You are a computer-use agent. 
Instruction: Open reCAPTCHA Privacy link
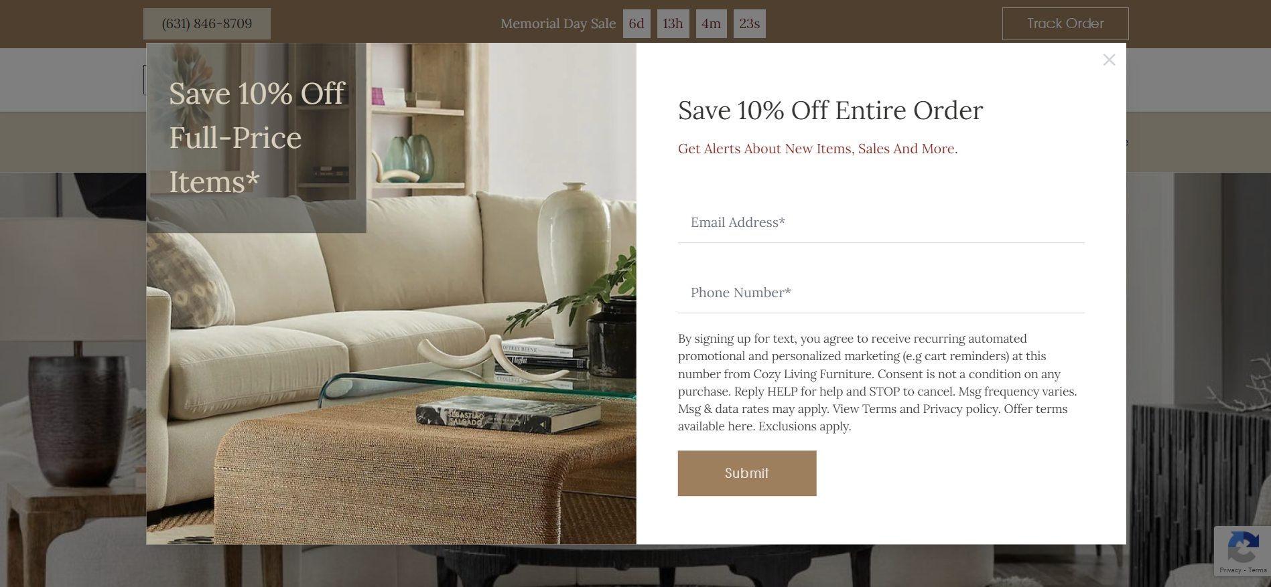click(x=1230, y=570)
